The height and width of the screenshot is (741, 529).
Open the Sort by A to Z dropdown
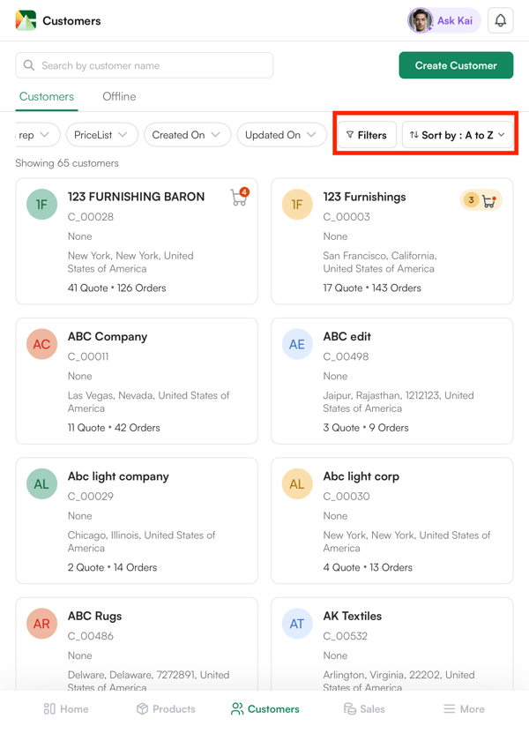point(458,135)
